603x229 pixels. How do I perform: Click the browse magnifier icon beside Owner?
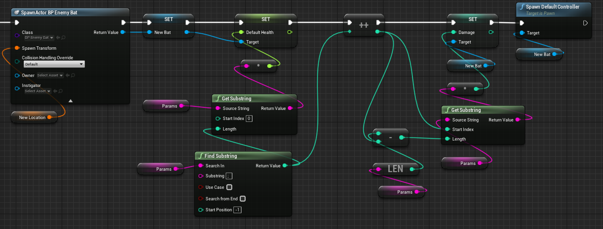click(x=73, y=75)
